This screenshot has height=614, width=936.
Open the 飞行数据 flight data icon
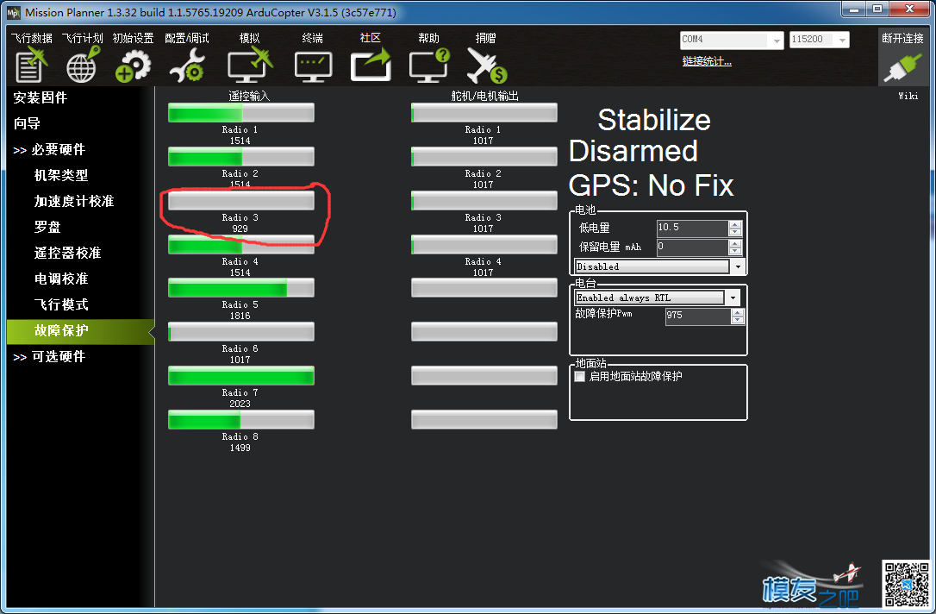coord(31,65)
